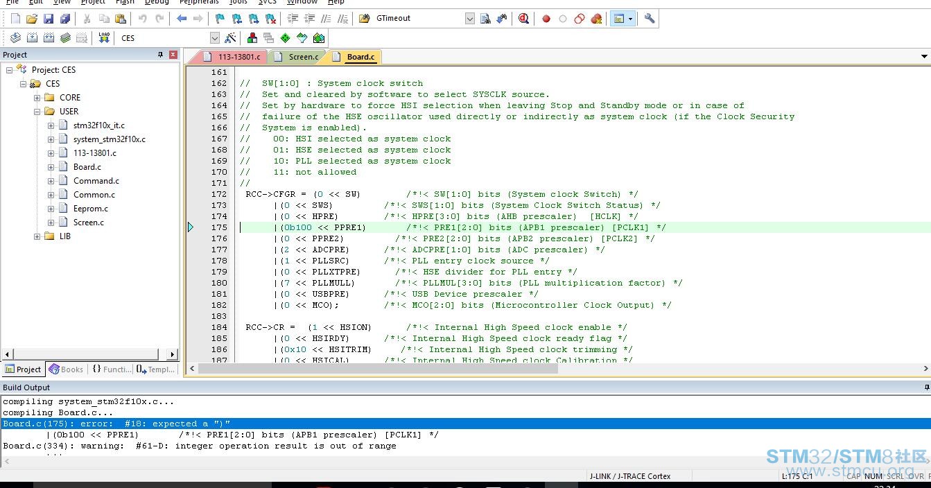
Task: Click the Board.c(334) warning line
Action: pyautogui.click(x=200, y=446)
